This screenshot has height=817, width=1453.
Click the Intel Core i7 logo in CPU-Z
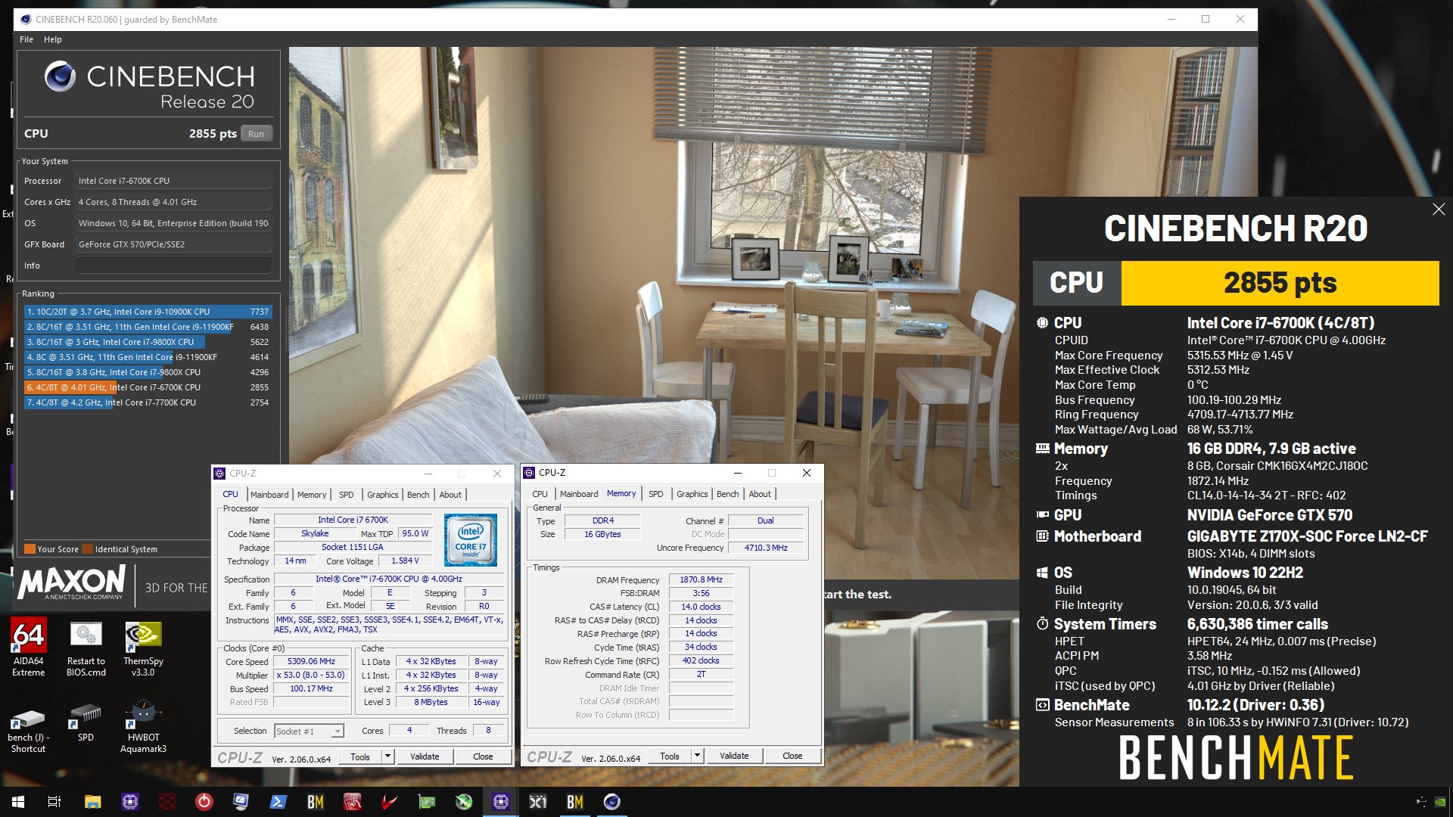[471, 540]
